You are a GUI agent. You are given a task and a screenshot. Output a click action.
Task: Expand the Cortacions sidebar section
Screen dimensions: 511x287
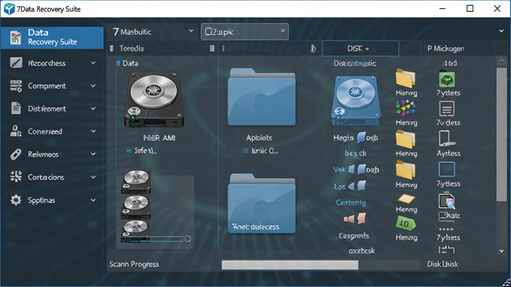pyautogui.click(x=93, y=177)
